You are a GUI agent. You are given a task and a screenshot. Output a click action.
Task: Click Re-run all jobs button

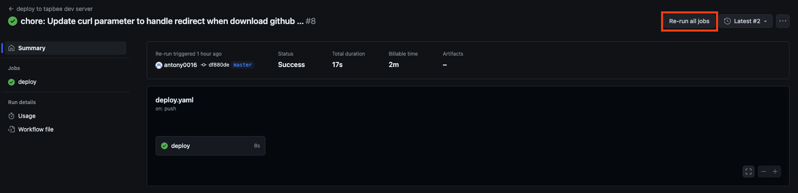pyautogui.click(x=689, y=21)
